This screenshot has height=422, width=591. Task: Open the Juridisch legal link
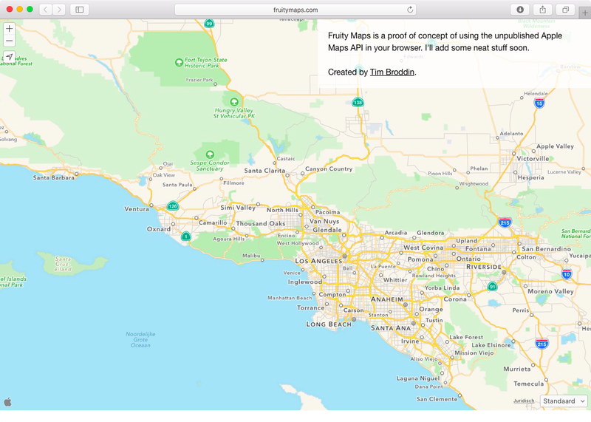[524, 401]
